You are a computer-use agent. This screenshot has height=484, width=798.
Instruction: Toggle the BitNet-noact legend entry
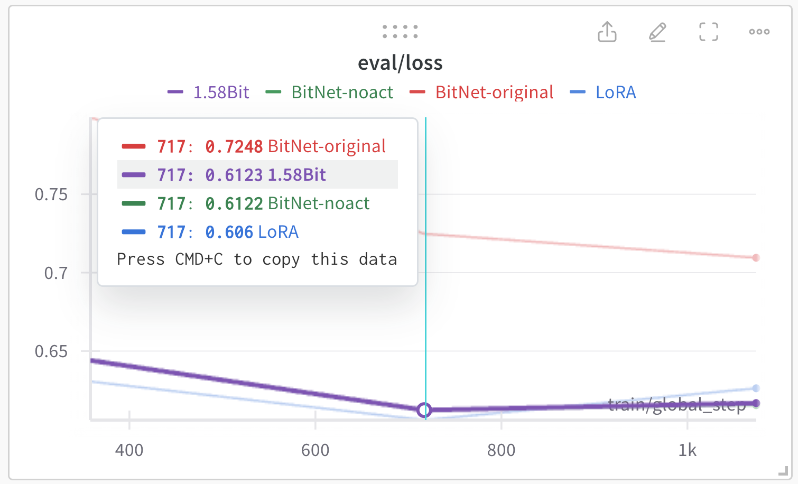click(x=329, y=92)
